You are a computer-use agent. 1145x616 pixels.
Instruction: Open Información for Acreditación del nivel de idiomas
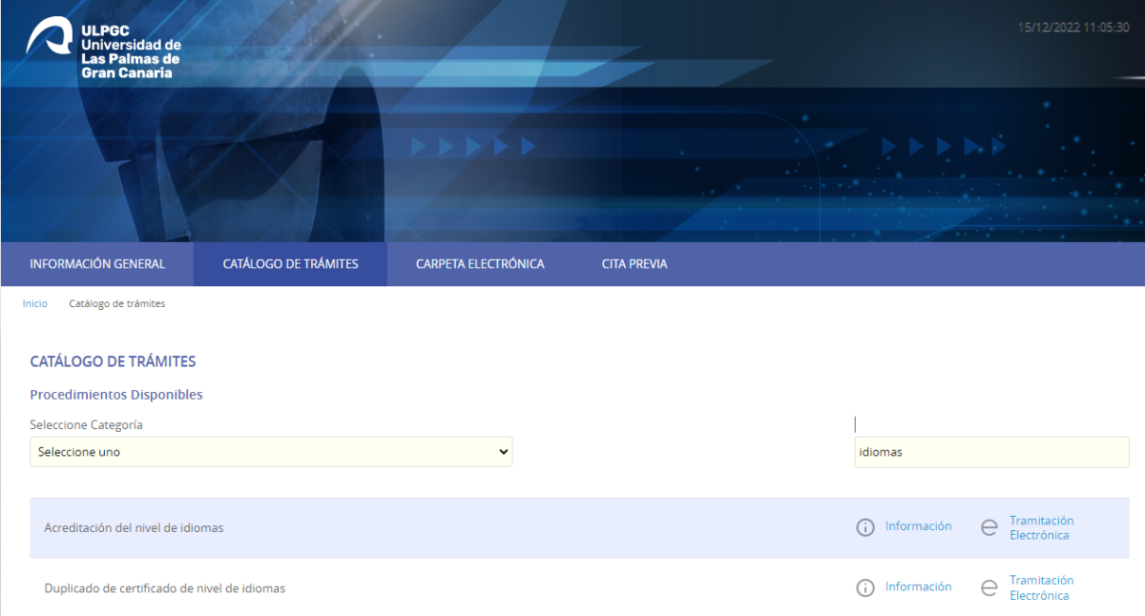click(918, 526)
